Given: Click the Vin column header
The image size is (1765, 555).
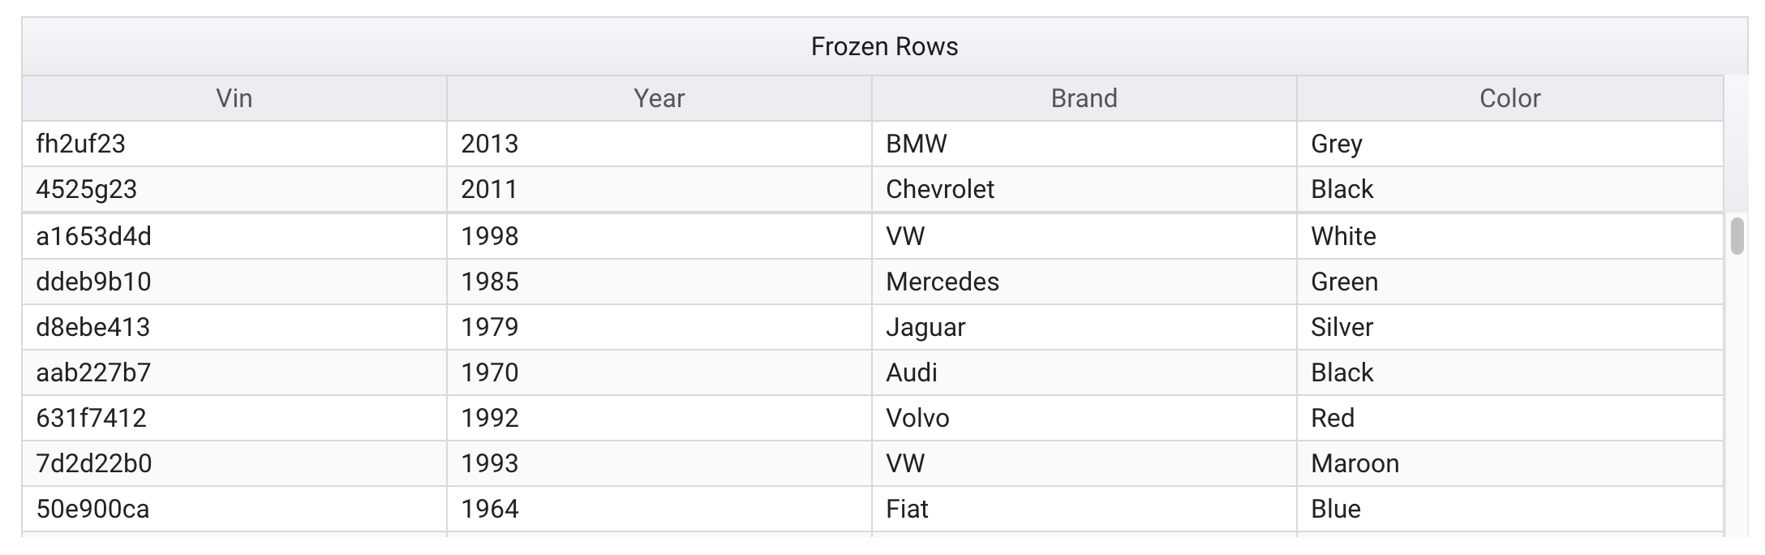Looking at the screenshot, I should click(x=234, y=98).
